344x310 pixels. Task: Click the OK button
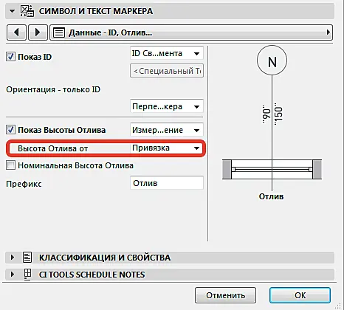[300, 295]
